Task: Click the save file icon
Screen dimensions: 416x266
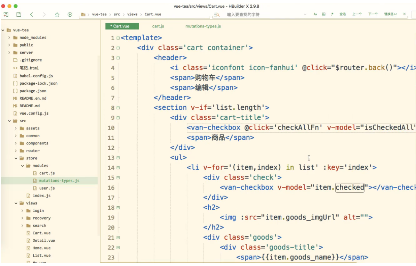Action: (18, 14)
